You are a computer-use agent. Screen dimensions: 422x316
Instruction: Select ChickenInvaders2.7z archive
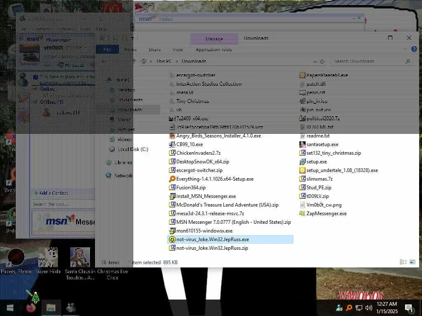(x=195, y=153)
